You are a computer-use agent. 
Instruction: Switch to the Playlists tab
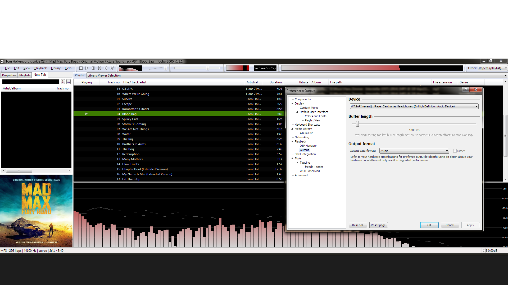click(25, 75)
